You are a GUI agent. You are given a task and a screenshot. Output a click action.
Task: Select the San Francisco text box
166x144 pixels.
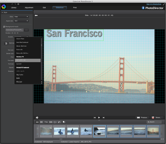pos(74,35)
